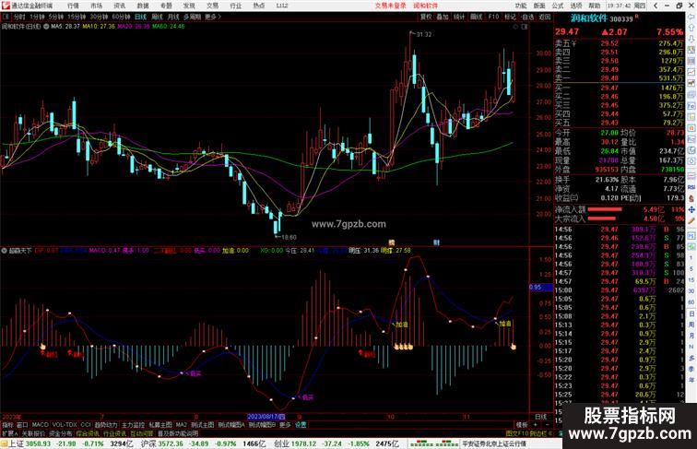Open the 市场 menu
Viewport: 697px width, 449px height.
pos(97,6)
